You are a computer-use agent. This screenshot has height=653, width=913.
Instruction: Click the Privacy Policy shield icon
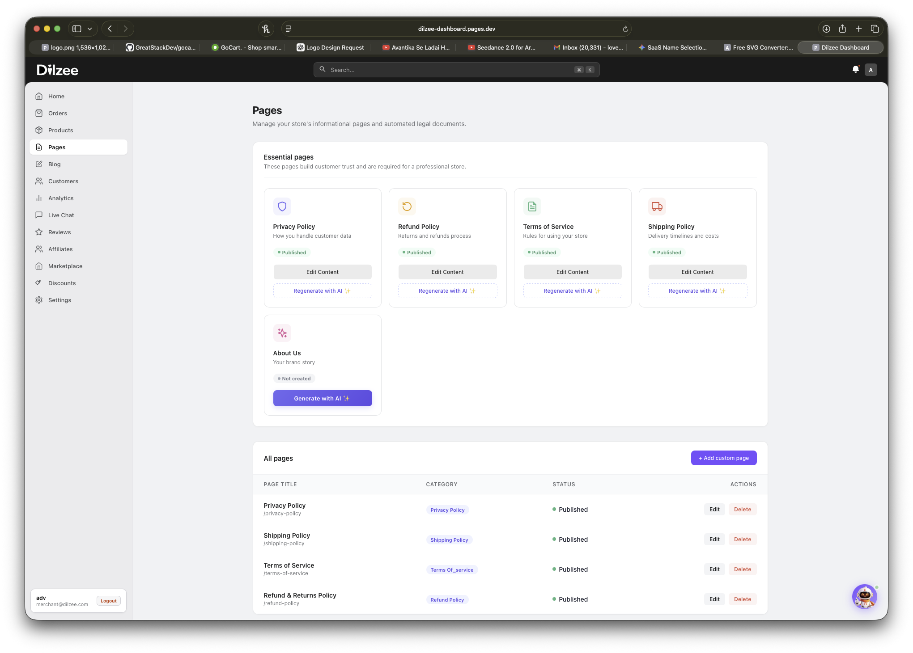(282, 206)
